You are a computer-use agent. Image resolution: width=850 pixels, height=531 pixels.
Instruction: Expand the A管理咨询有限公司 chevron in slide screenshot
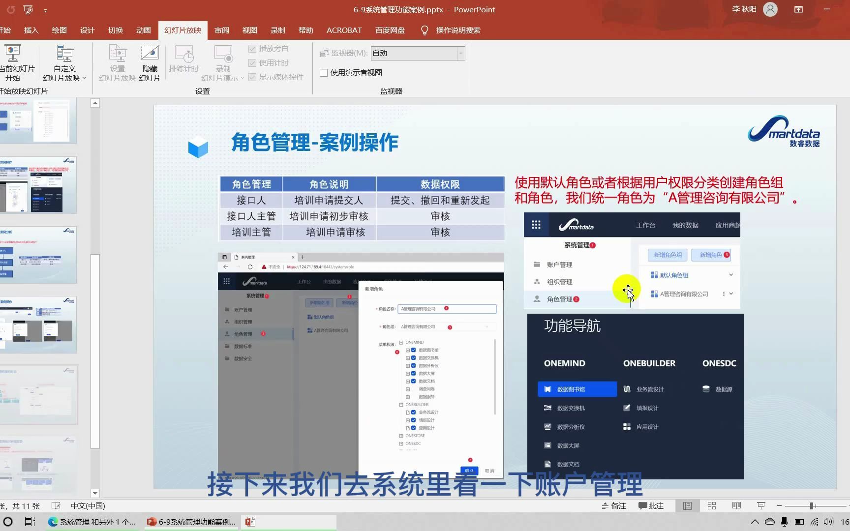(731, 294)
